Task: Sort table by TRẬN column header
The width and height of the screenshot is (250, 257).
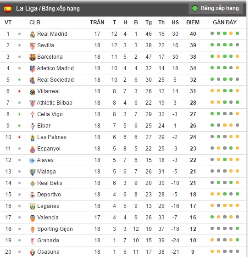Action: coord(97,22)
